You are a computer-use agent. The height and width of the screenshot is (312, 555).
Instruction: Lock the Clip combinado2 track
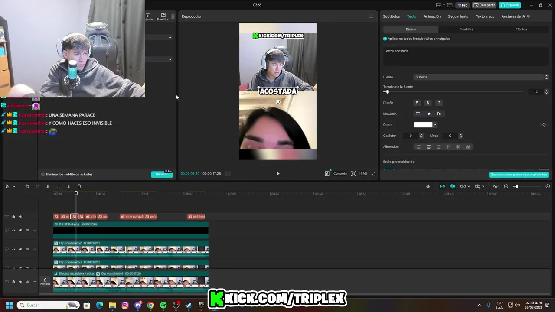pos(13,249)
